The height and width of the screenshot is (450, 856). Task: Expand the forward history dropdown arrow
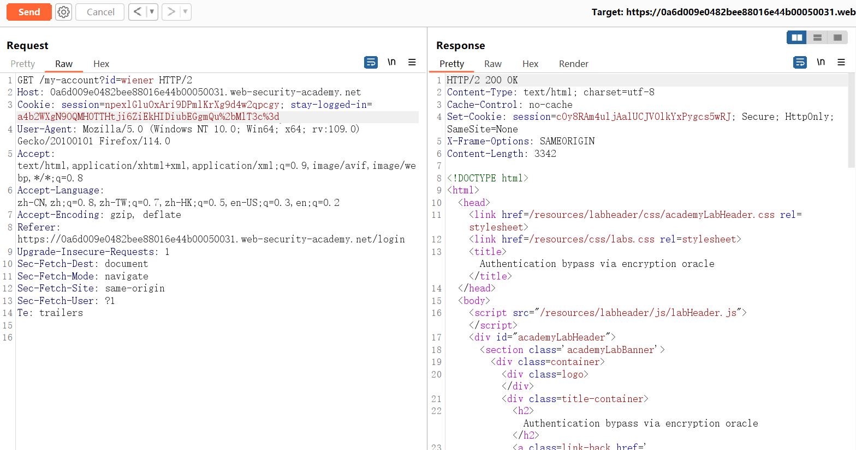tap(185, 12)
